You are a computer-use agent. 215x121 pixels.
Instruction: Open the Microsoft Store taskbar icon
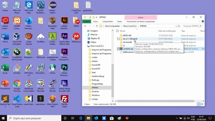tap(112, 118)
